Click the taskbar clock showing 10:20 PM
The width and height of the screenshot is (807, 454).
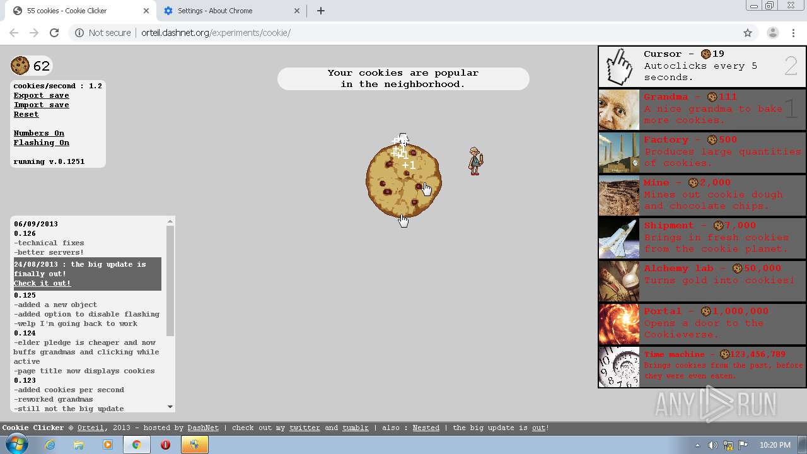775,445
